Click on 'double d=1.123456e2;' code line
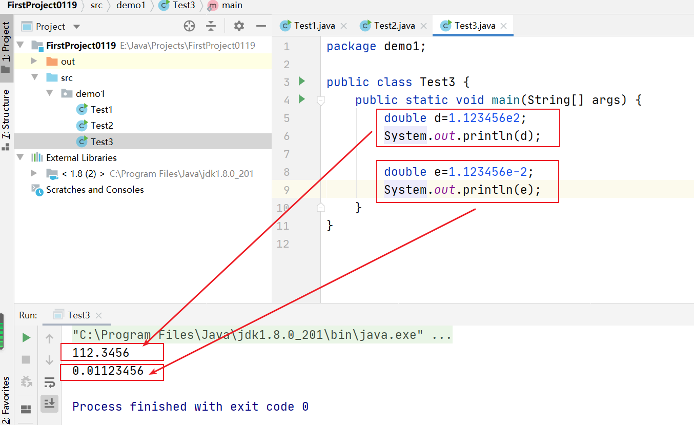The width and height of the screenshot is (694, 425). pos(455,118)
